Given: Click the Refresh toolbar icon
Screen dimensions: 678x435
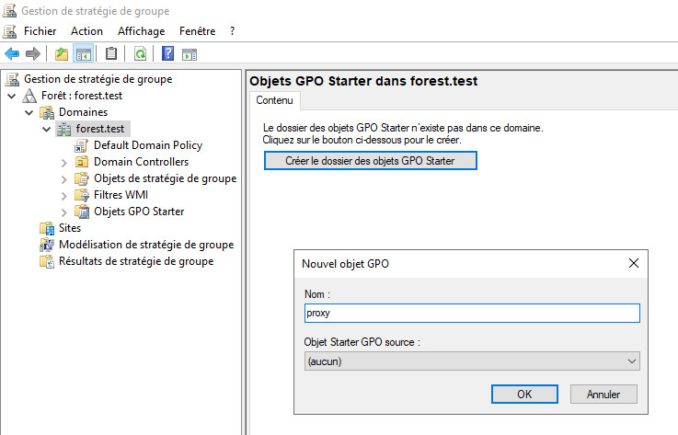Looking at the screenshot, I should pyautogui.click(x=140, y=54).
